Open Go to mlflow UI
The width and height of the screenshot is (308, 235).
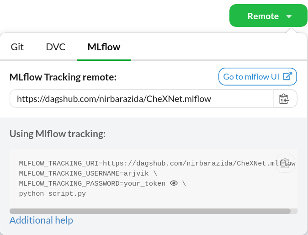[258, 77]
